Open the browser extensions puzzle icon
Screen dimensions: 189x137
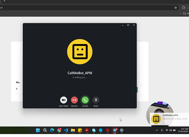(183, 7)
